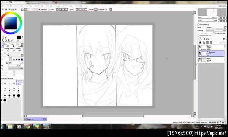
Task: Open the Normal view mode dropdown
Action: pyautogui.click(x=96, y=9)
